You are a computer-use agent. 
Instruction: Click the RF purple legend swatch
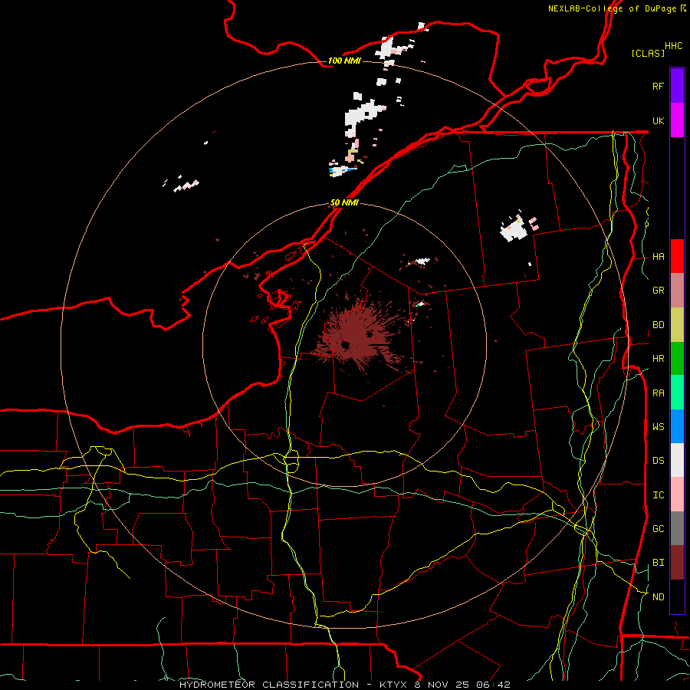point(677,86)
